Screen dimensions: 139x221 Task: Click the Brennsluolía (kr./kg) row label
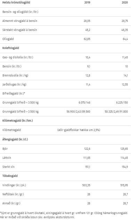15,75
